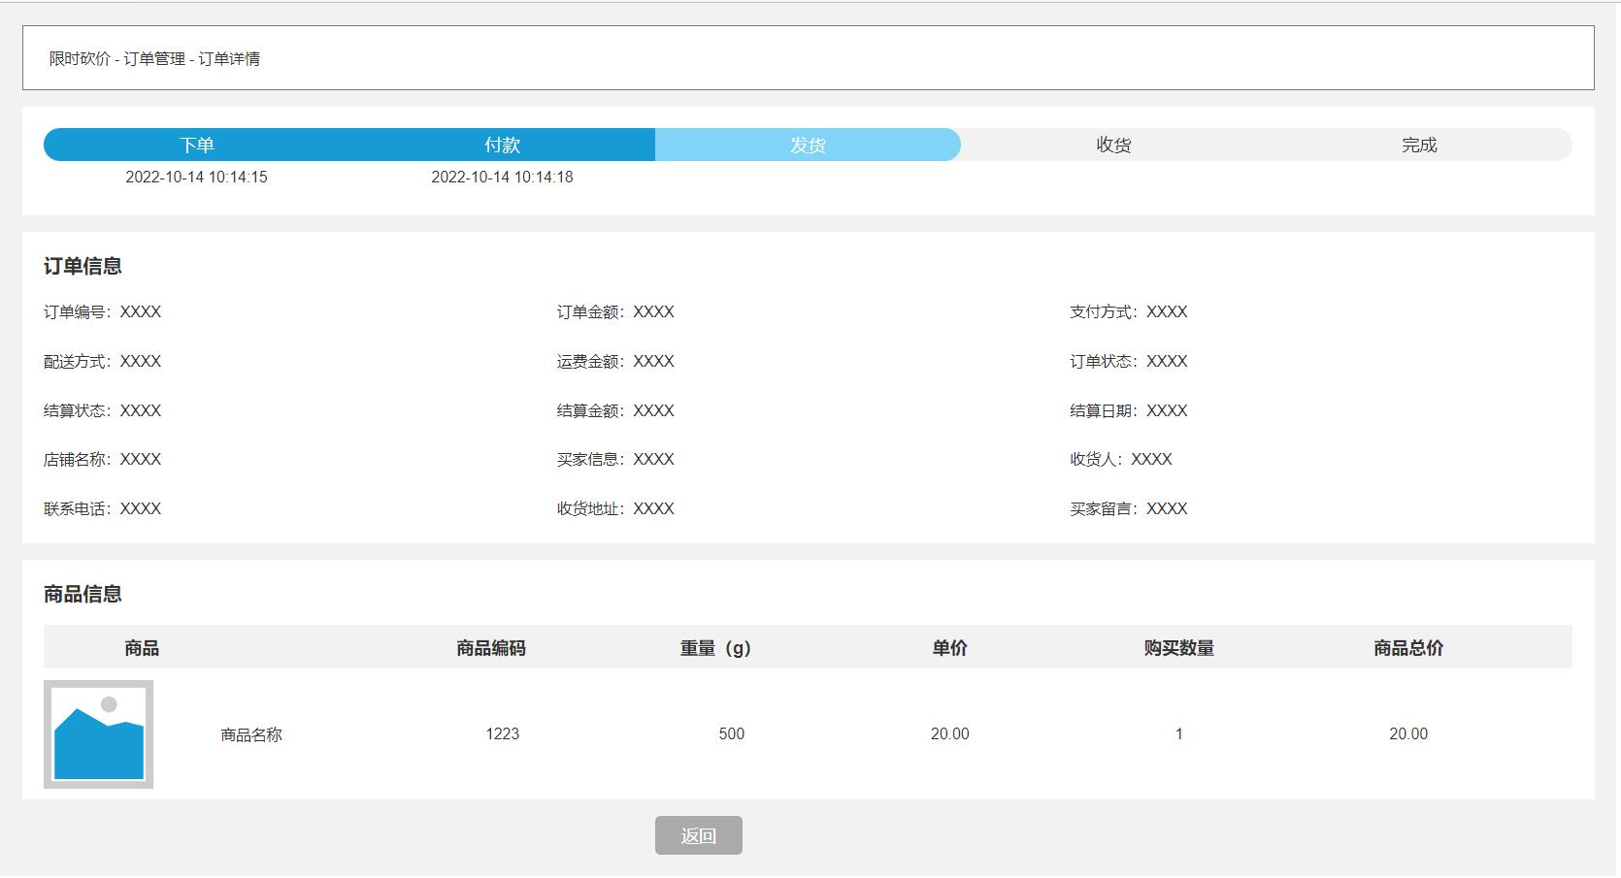Open 订单管理 from the breadcrumb
The image size is (1621, 878).
point(157,58)
